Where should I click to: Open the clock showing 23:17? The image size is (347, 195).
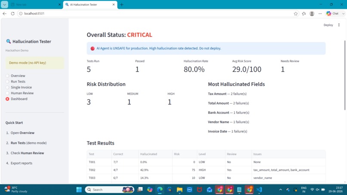(x=336, y=189)
